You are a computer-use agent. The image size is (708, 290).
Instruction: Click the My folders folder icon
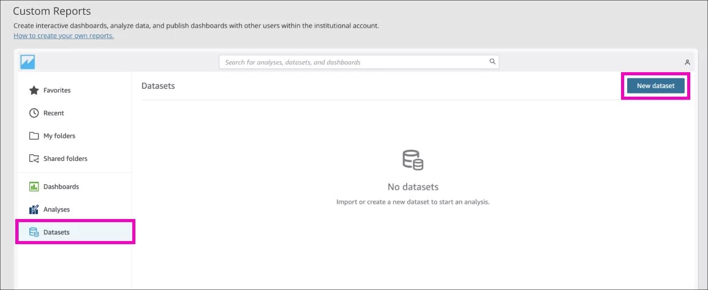click(x=34, y=136)
